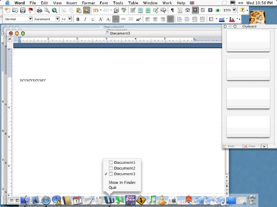
Task: Toggle justified text alignment
Action: pos(170,19)
